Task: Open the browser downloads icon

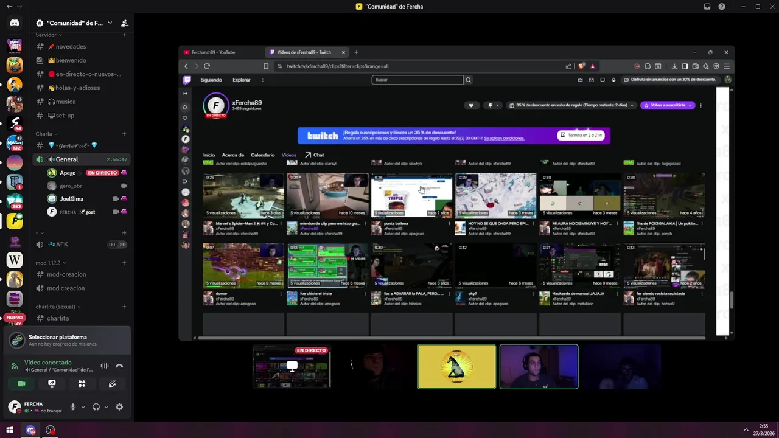Action: tap(674, 66)
